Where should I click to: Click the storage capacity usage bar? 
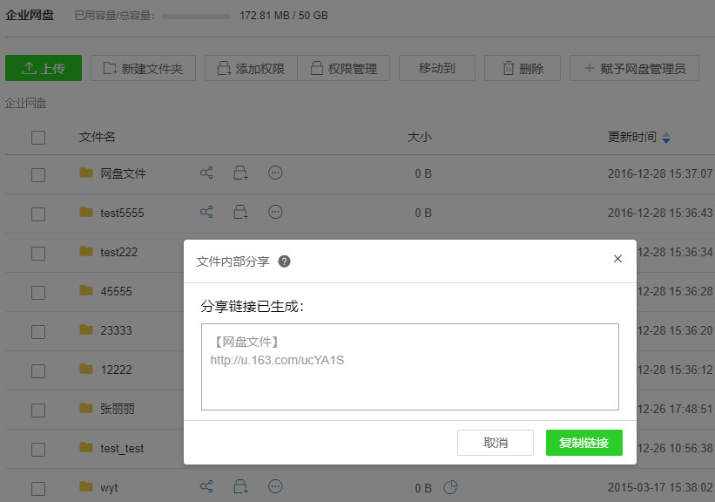(196, 16)
